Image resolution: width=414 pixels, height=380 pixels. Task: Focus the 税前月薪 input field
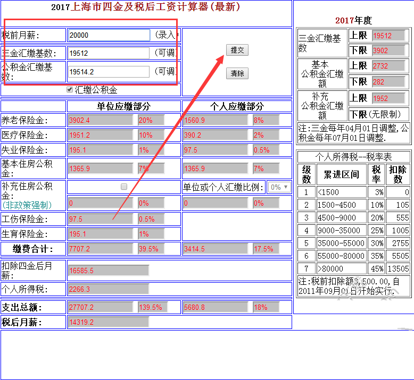pos(109,35)
